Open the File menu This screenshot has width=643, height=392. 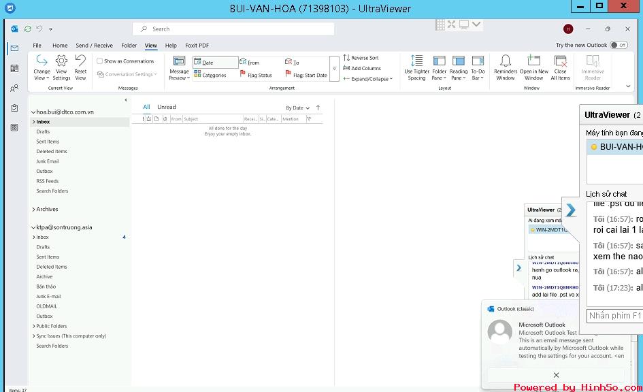point(37,45)
